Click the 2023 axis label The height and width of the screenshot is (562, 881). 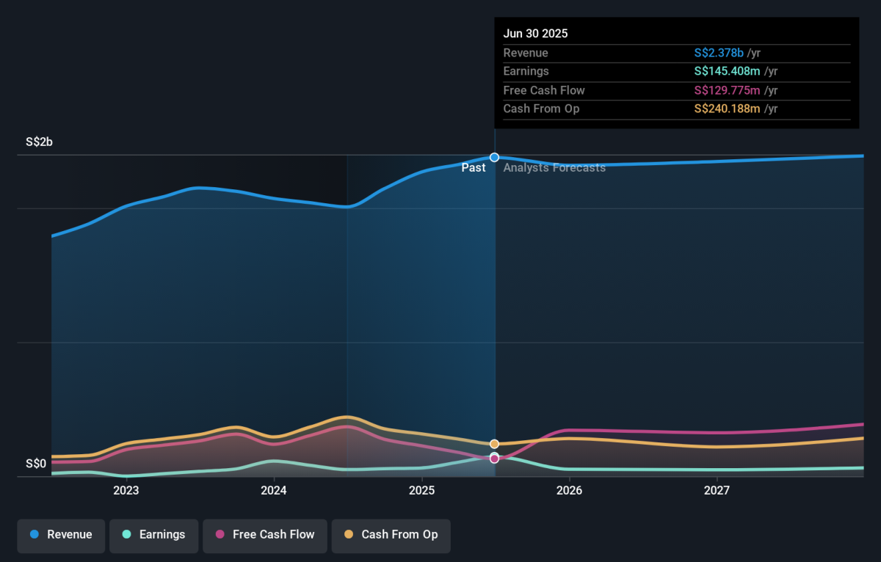point(126,490)
